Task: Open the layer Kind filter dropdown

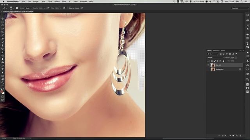Action: click(x=213, y=54)
